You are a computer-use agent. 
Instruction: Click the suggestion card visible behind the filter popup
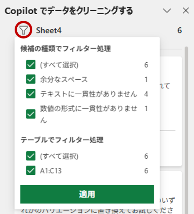coord(171,111)
